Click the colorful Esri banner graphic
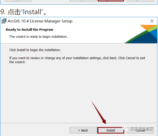The width and height of the screenshot is (158, 136). [141, 34]
